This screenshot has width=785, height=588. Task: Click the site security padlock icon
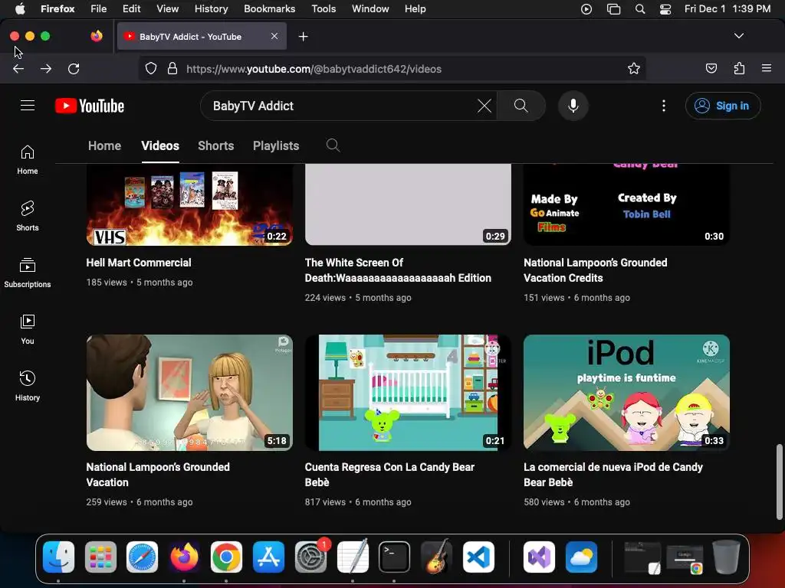[172, 68]
